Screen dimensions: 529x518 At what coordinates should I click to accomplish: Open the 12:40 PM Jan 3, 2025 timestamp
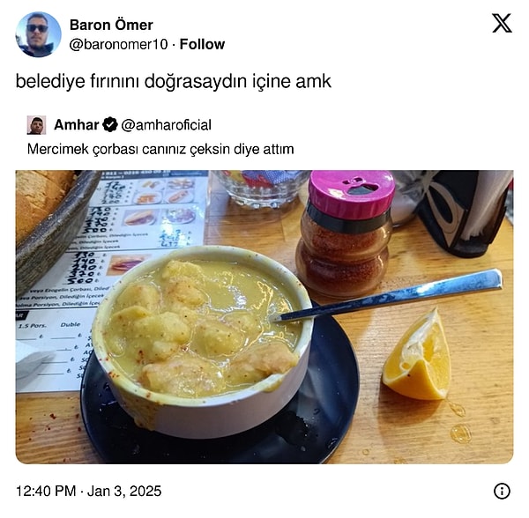click(89, 491)
